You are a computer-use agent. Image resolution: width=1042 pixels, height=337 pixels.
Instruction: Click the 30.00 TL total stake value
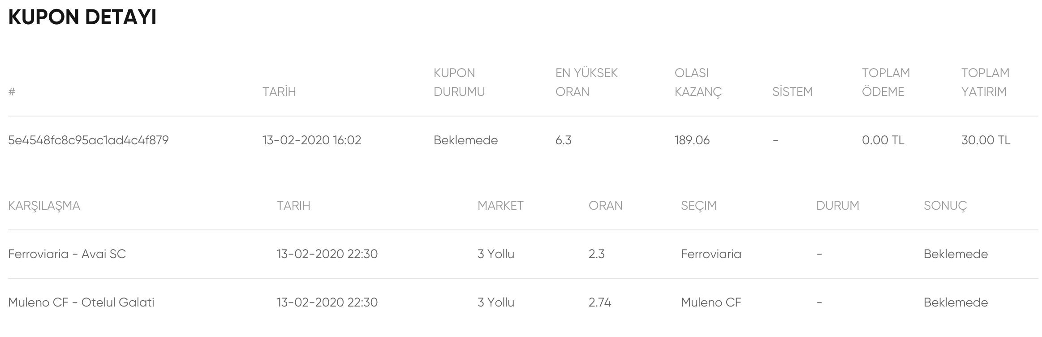pyautogui.click(x=986, y=140)
